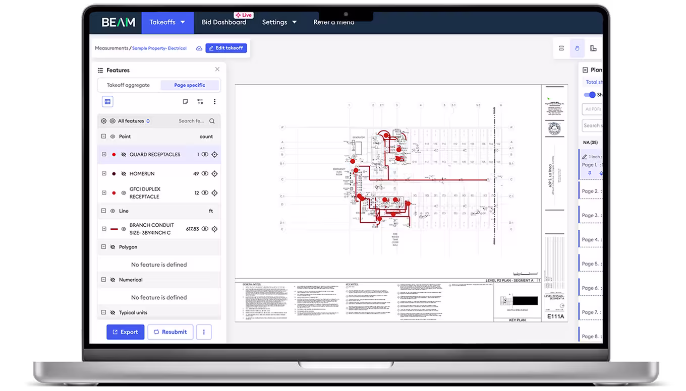Select the hand pan tool
This screenshot has height=391, width=686.
(578, 48)
